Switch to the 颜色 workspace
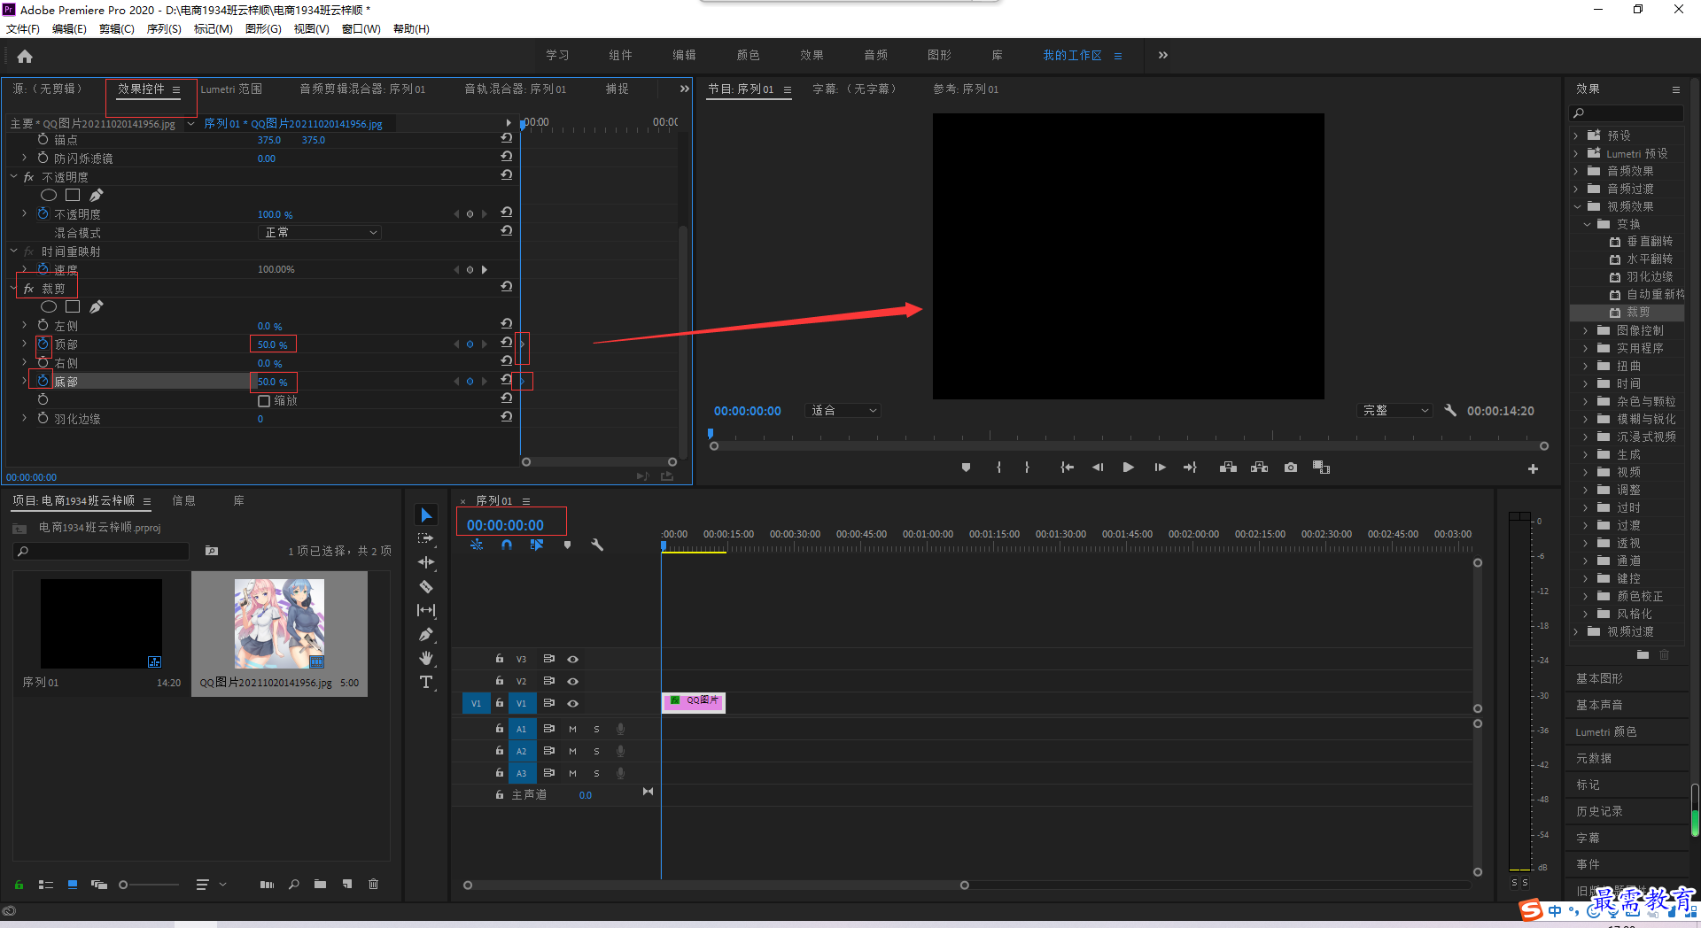 tap(748, 55)
